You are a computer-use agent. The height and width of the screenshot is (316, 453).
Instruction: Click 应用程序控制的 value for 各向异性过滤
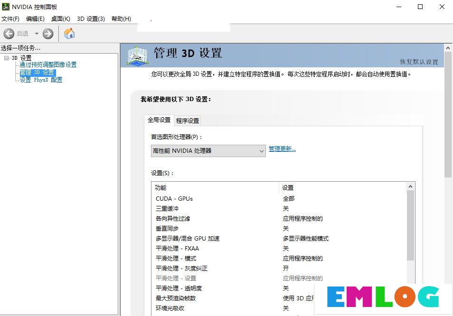point(303,218)
